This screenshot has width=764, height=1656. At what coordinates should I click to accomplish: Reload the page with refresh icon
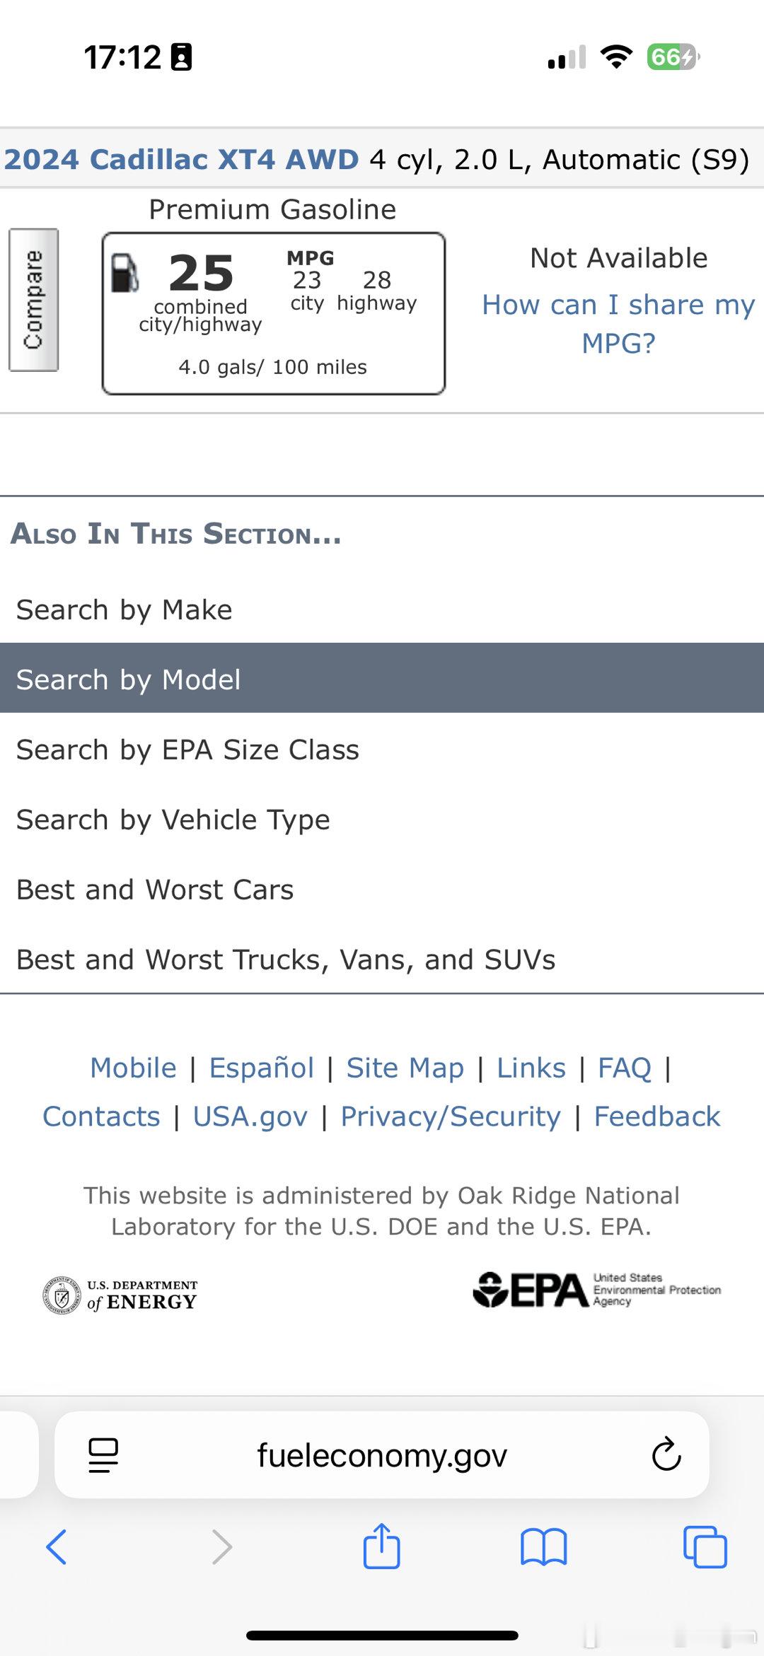(666, 1454)
